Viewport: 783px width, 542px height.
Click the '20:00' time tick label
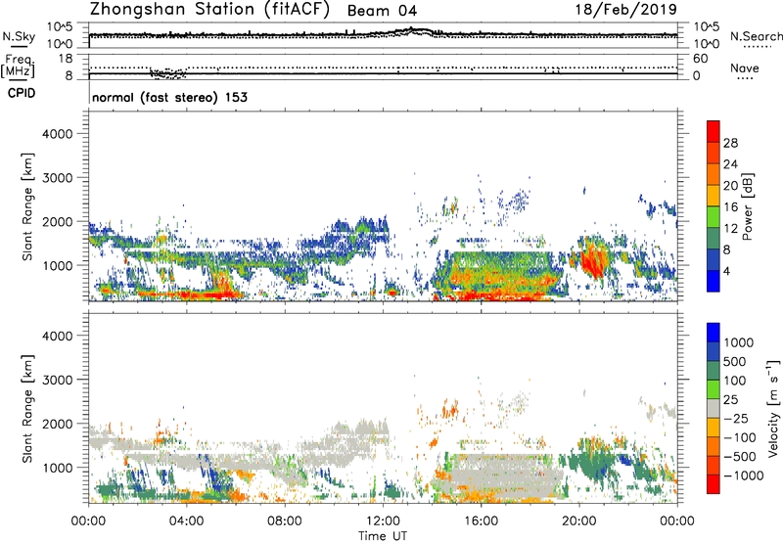coord(578,521)
